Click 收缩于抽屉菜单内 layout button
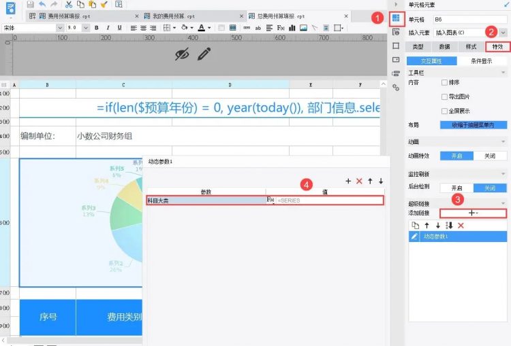This screenshot has width=511, height=346. [474, 125]
